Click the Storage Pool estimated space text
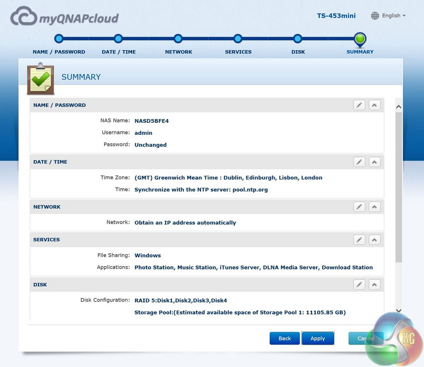Viewport: 424px width, 367px height. coord(240,313)
